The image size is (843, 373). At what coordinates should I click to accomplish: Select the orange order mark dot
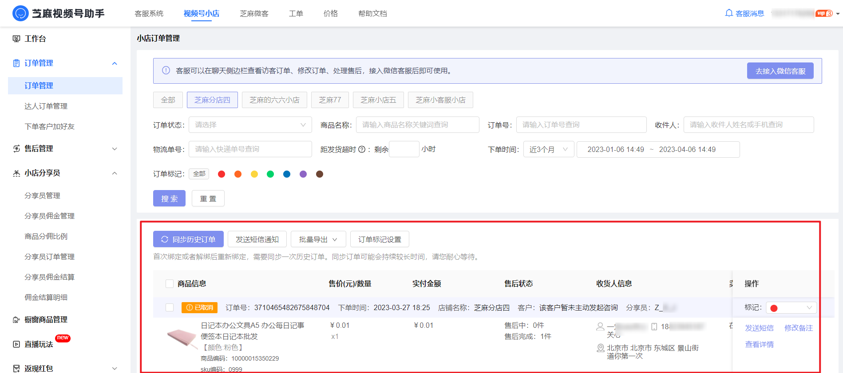point(238,174)
